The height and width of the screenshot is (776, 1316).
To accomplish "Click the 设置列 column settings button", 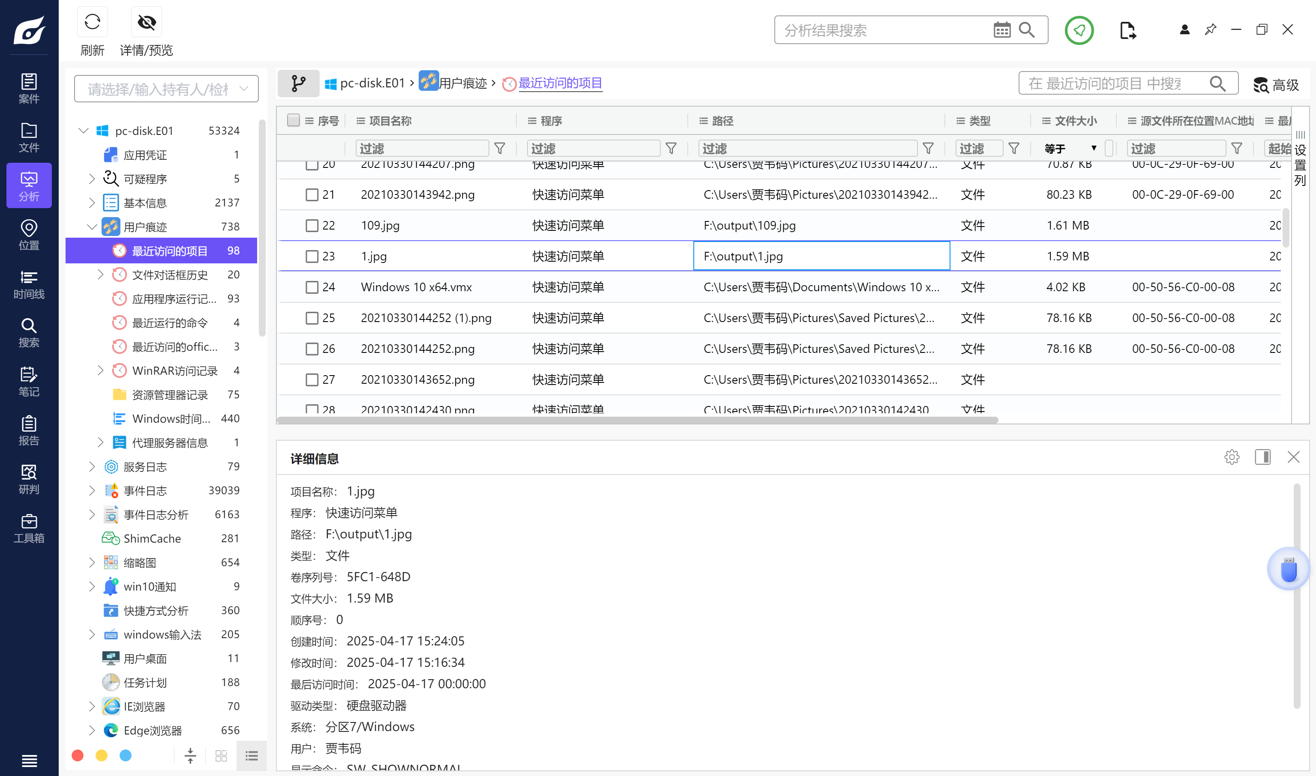I will pyautogui.click(x=1300, y=159).
